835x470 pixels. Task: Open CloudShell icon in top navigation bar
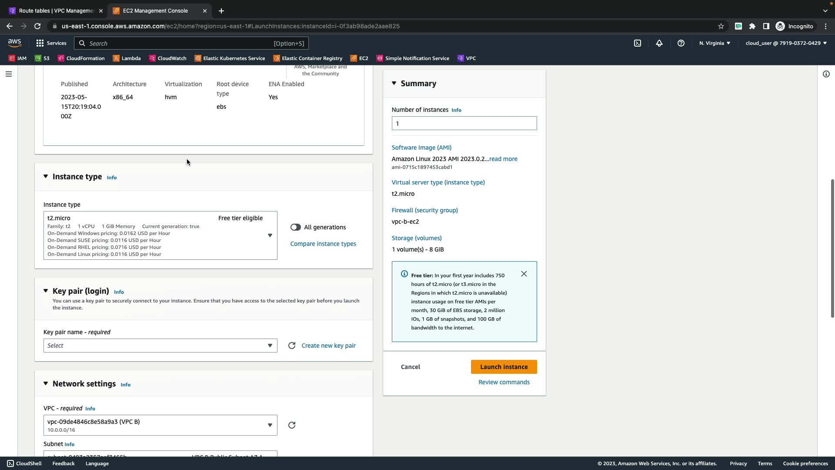coord(637,43)
